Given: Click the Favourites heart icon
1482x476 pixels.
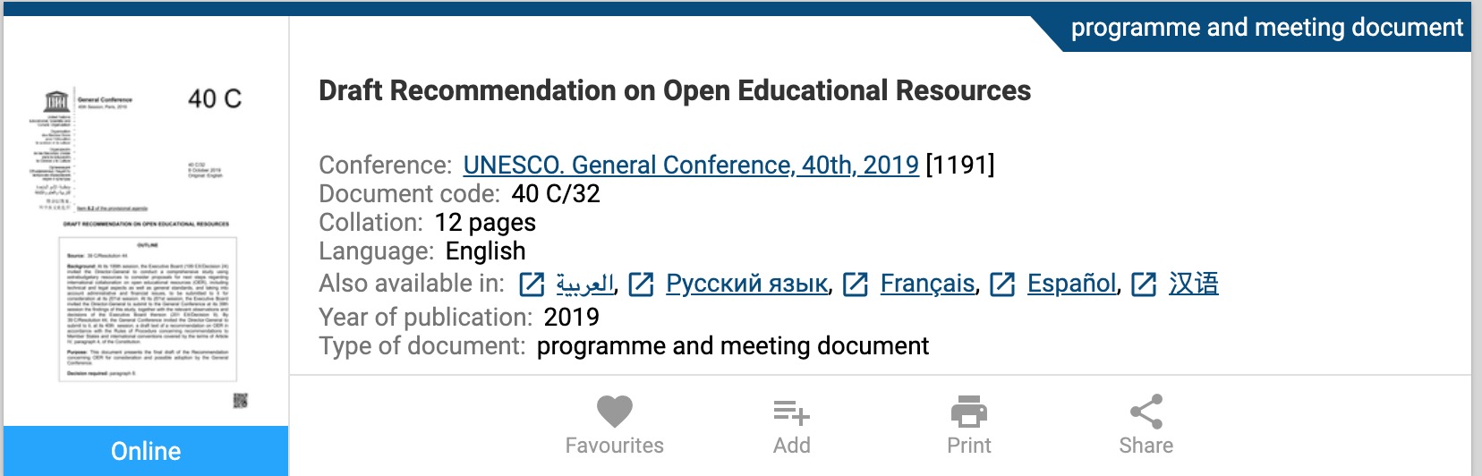Looking at the screenshot, I should point(615,412).
